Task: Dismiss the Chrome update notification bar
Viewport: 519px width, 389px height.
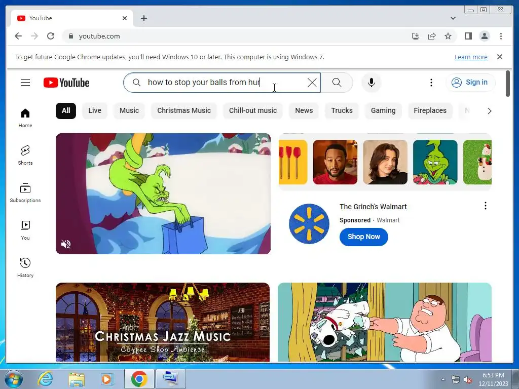Action: click(x=499, y=57)
